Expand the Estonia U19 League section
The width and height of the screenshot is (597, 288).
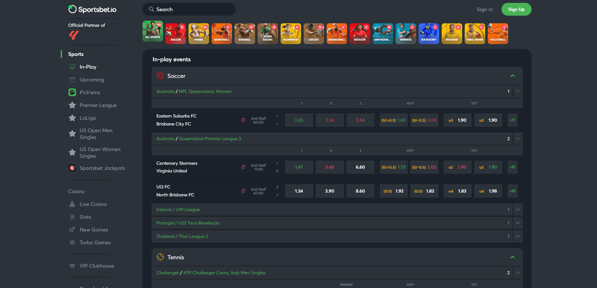(x=517, y=209)
